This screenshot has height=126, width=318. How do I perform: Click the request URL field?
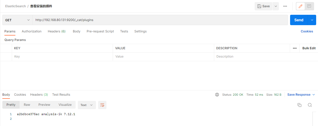pos(160,20)
